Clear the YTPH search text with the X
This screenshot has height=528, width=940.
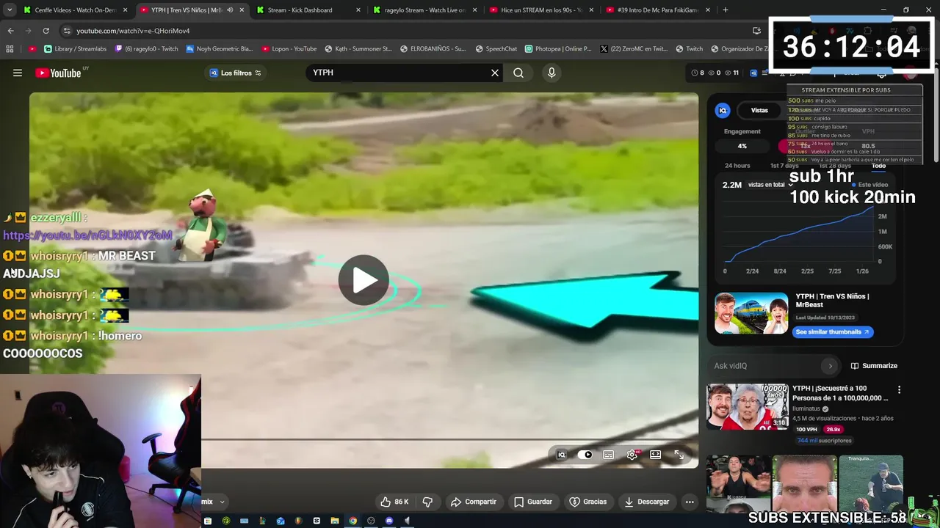tap(495, 73)
